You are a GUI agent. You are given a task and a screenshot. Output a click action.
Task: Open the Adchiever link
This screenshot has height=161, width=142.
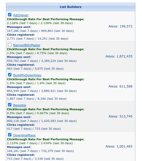point(21,15)
